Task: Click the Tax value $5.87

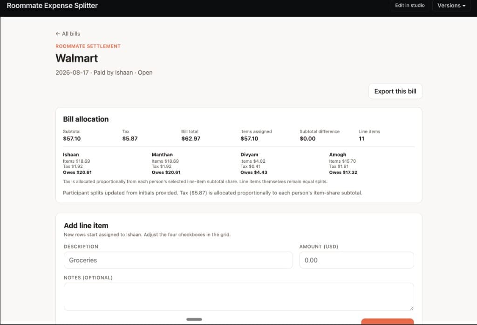Action: pos(130,138)
